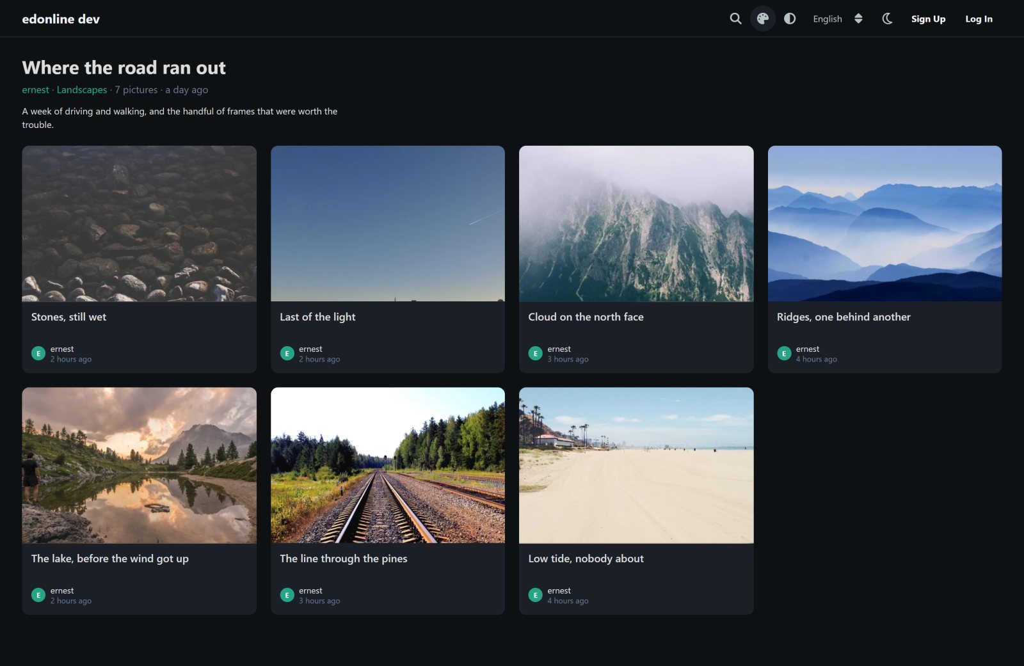The width and height of the screenshot is (1024, 666).
Task: Click ernest avatar on Stones, still wet card
Action: 38,353
